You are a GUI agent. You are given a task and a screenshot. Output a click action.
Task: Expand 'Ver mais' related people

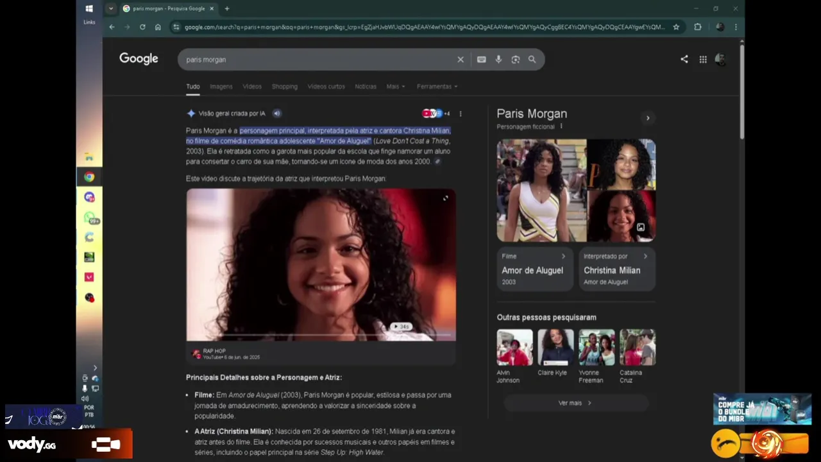pos(576,403)
